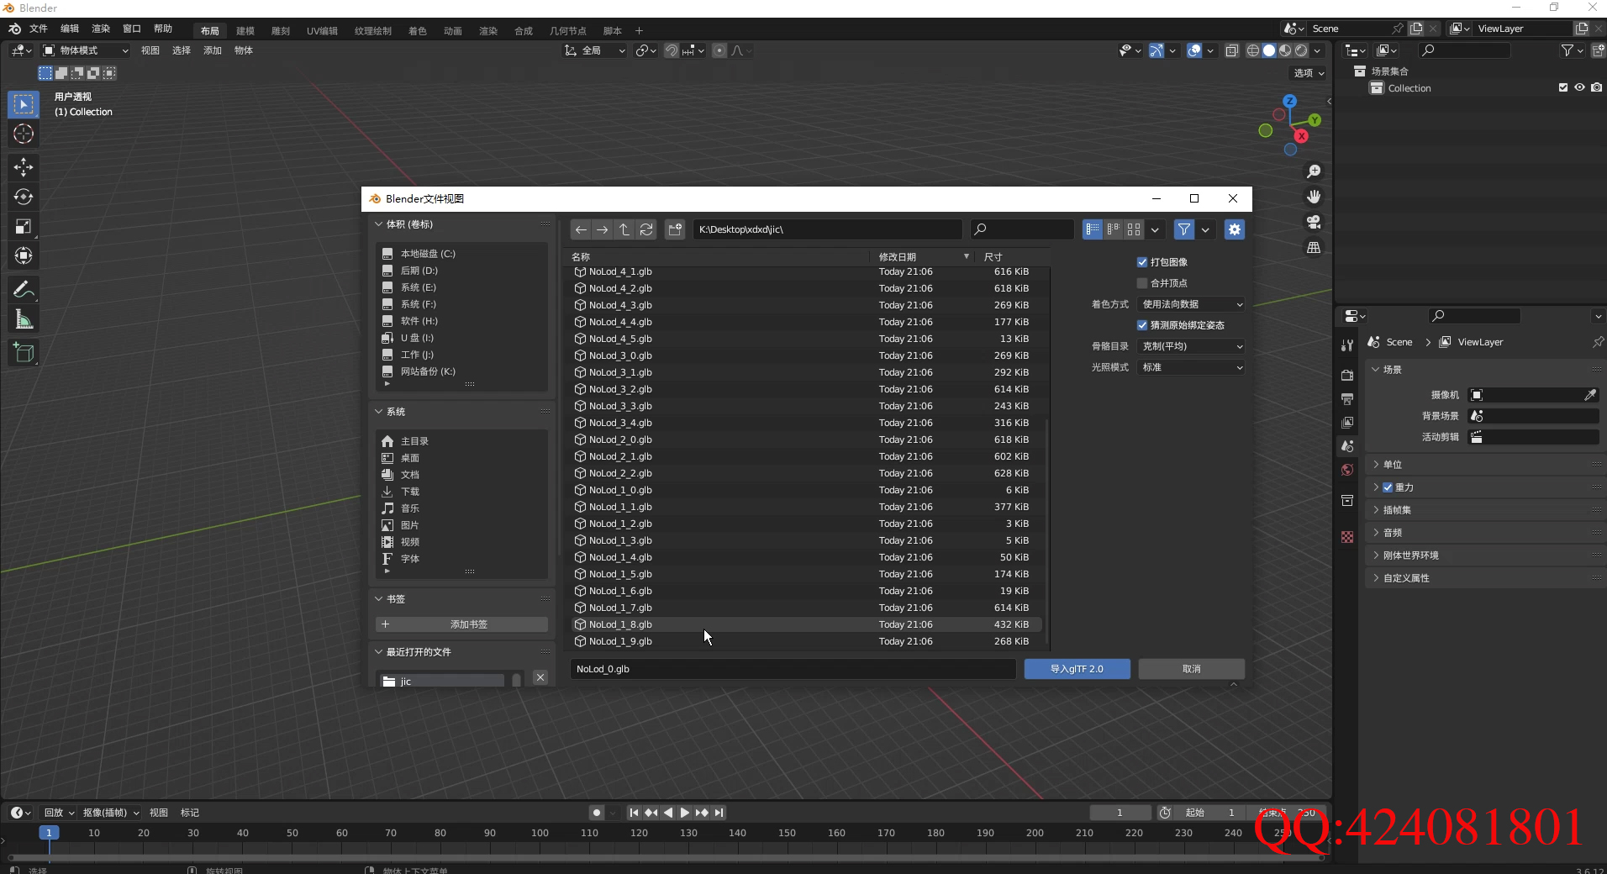Screen dimensions: 1607x874
Task: Toggle Collection exclude checkbox in outliner
Action: pyautogui.click(x=1563, y=87)
